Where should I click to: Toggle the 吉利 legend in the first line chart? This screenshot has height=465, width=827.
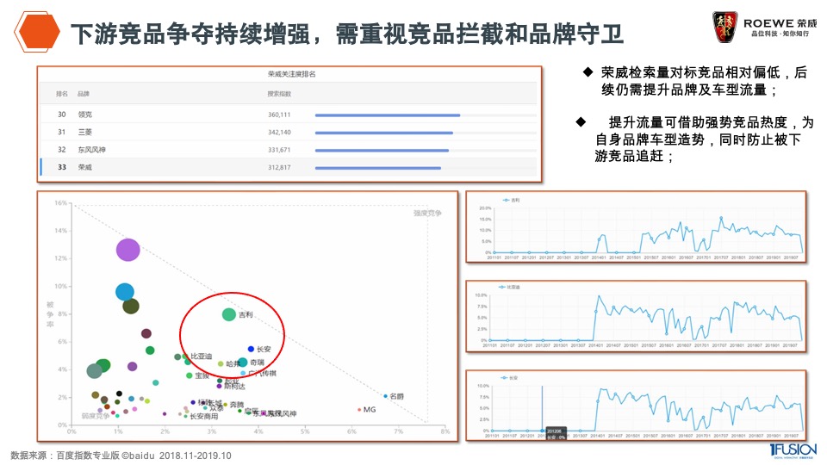pyautogui.click(x=511, y=201)
